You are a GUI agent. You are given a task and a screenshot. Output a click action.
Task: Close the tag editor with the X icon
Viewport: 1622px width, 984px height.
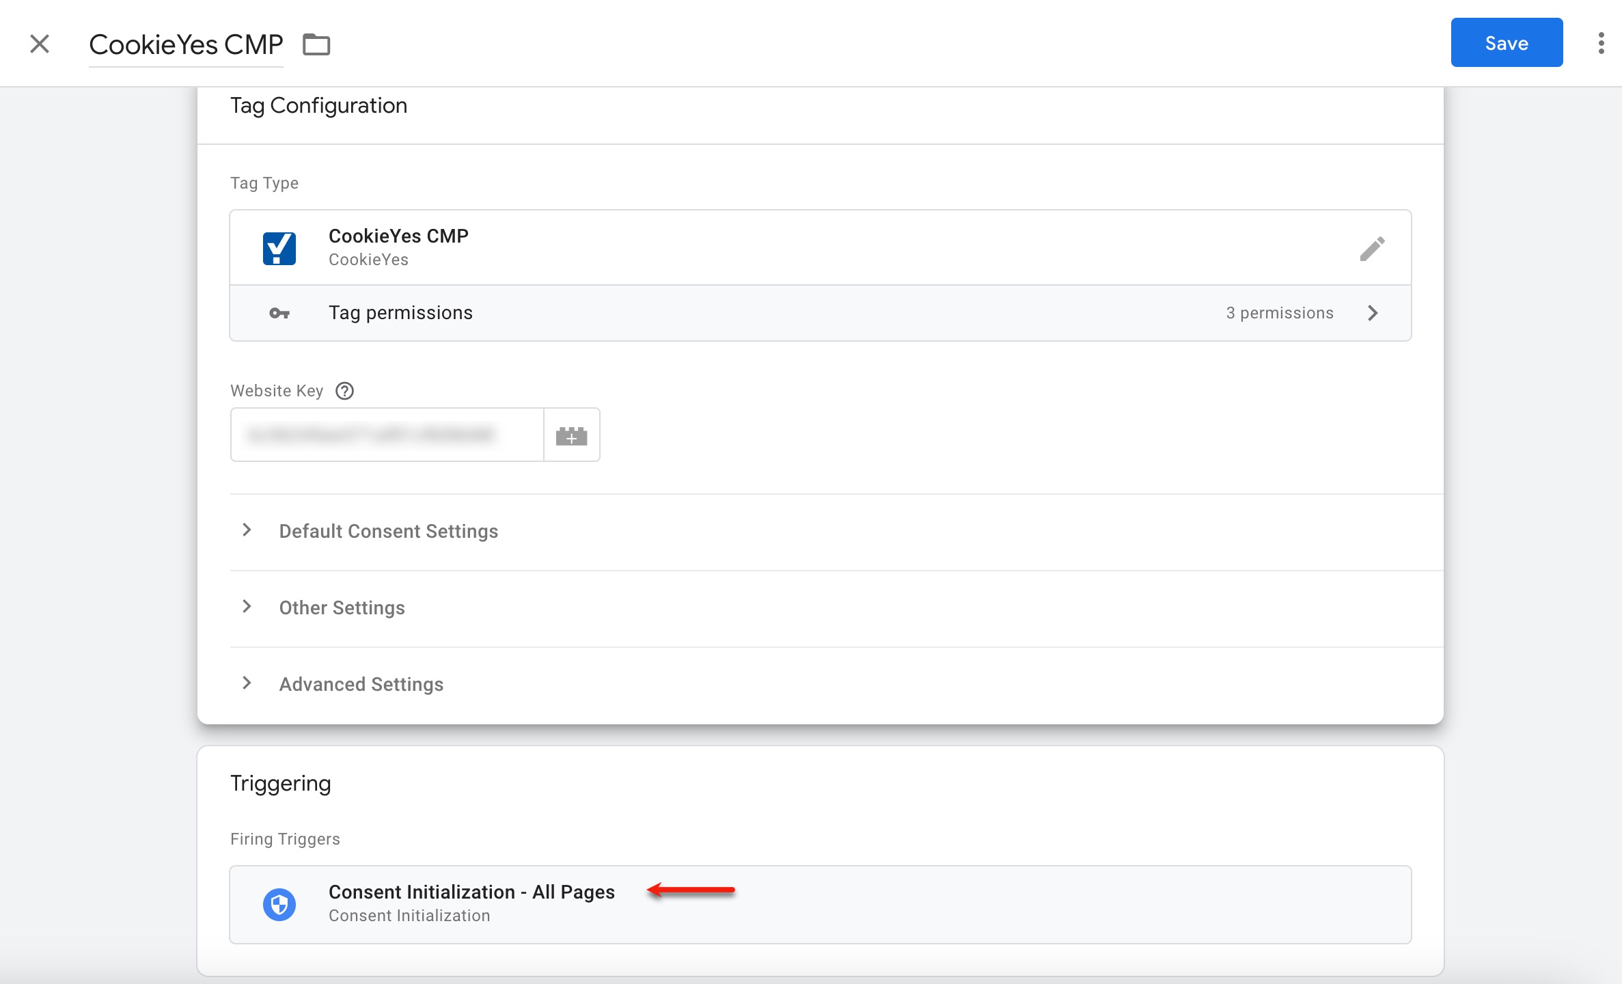[40, 44]
